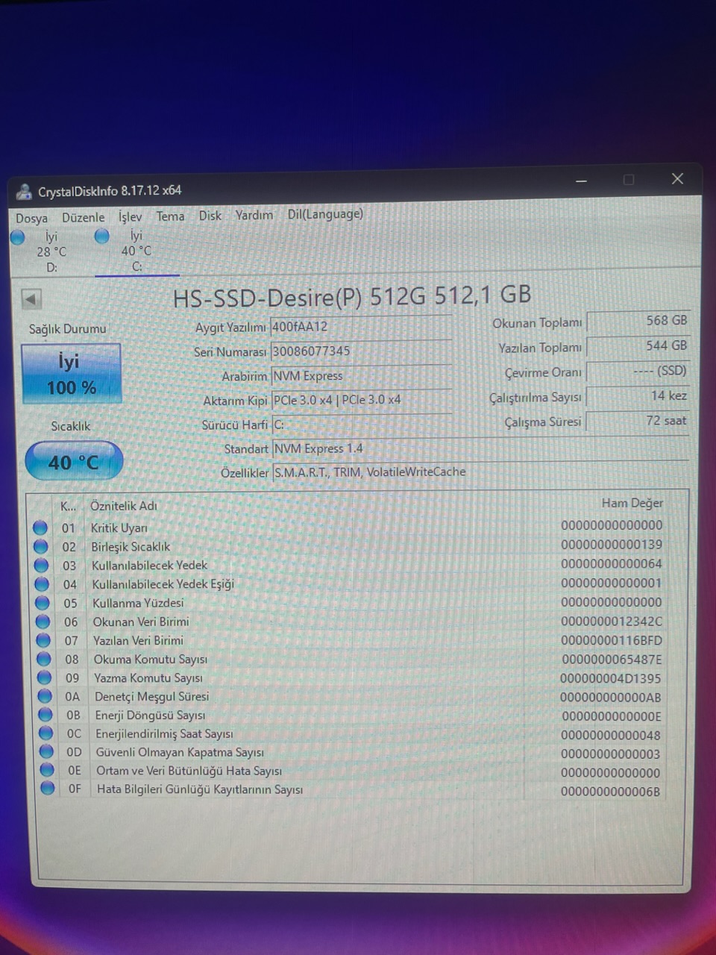
Task: Click raw value 0000000065487E
Action: 612,660
